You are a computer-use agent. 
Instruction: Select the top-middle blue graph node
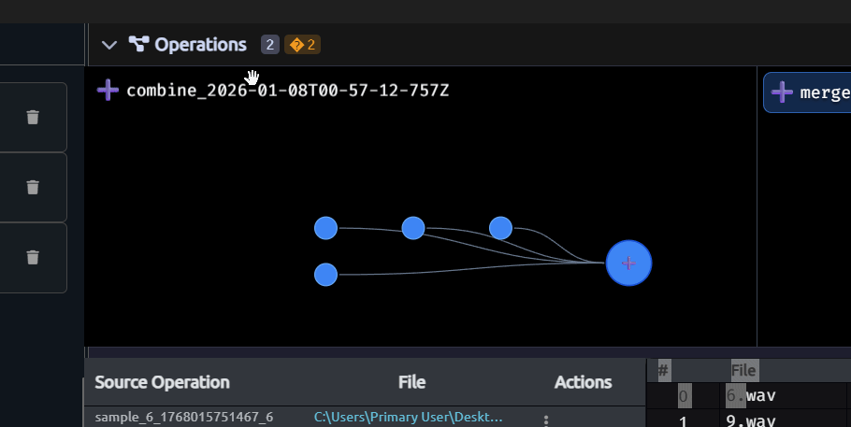pyautogui.click(x=413, y=228)
